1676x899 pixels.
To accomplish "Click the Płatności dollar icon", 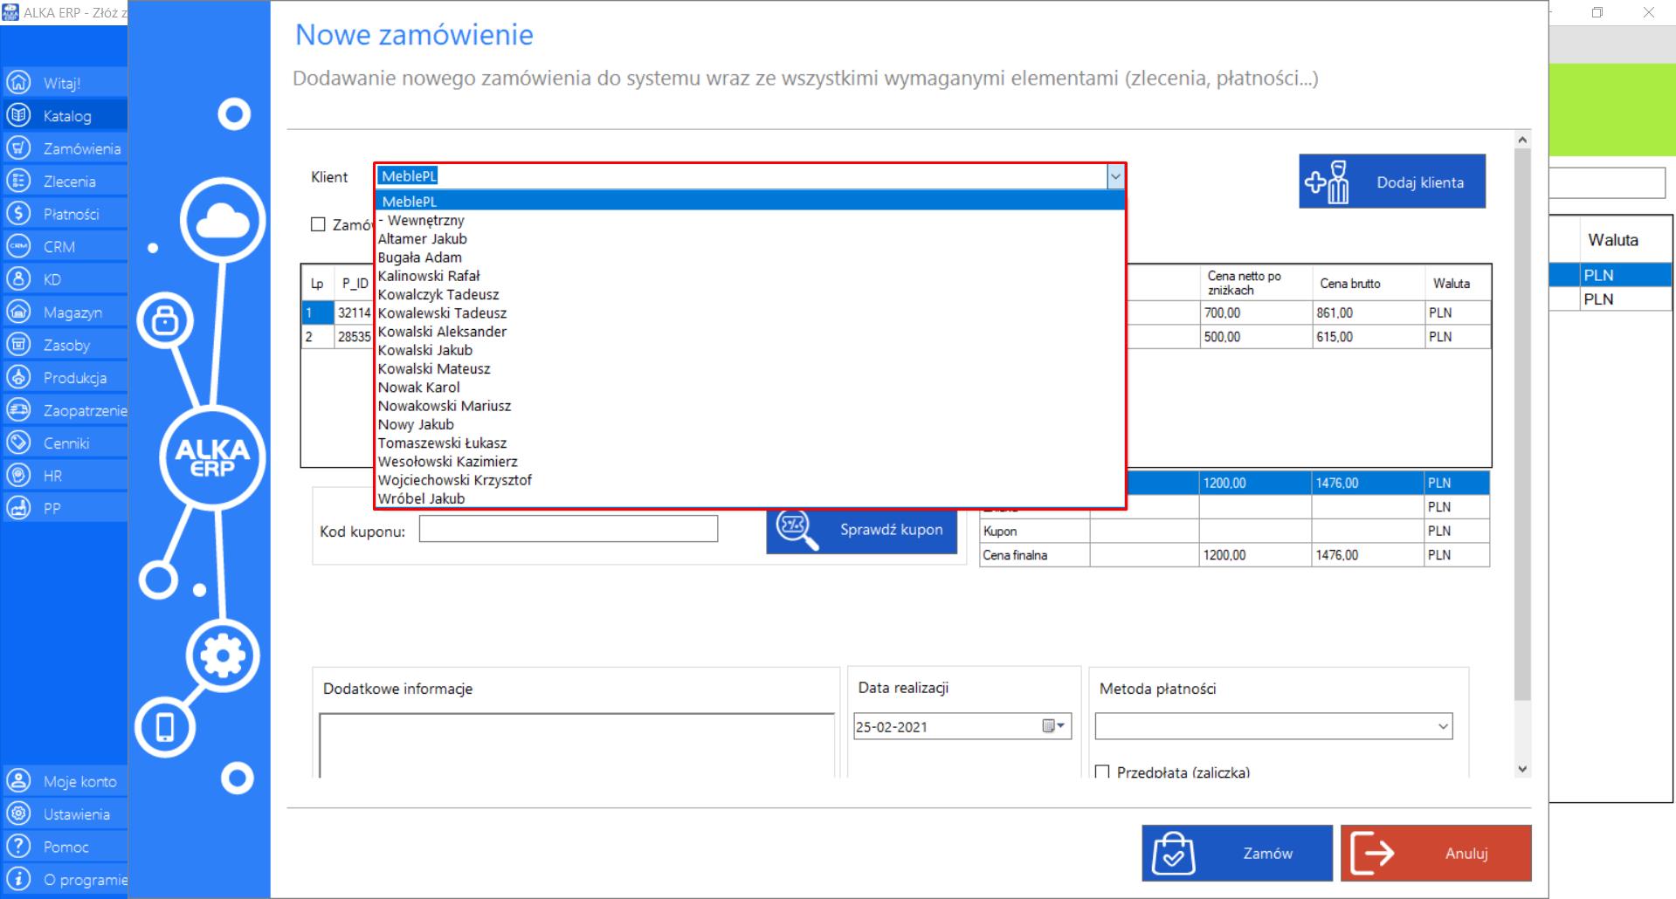I will click(18, 214).
